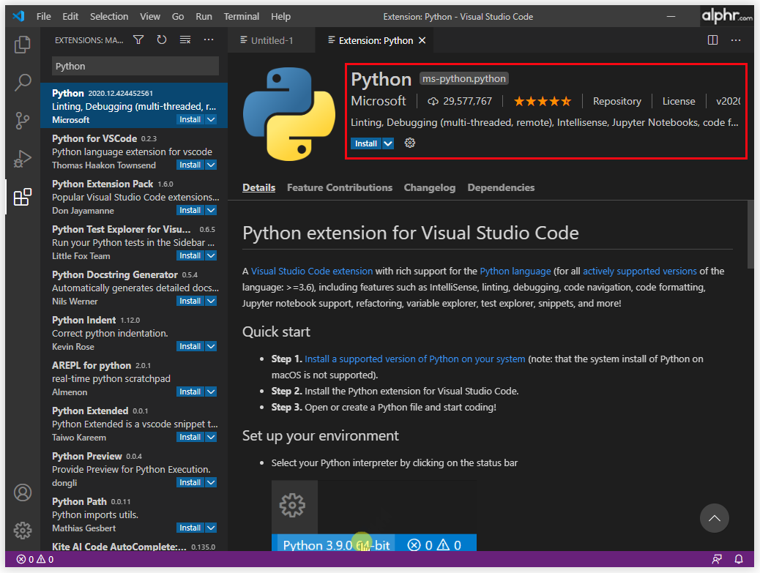Open the Terminal menu
The image size is (760, 573).
(242, 17)
